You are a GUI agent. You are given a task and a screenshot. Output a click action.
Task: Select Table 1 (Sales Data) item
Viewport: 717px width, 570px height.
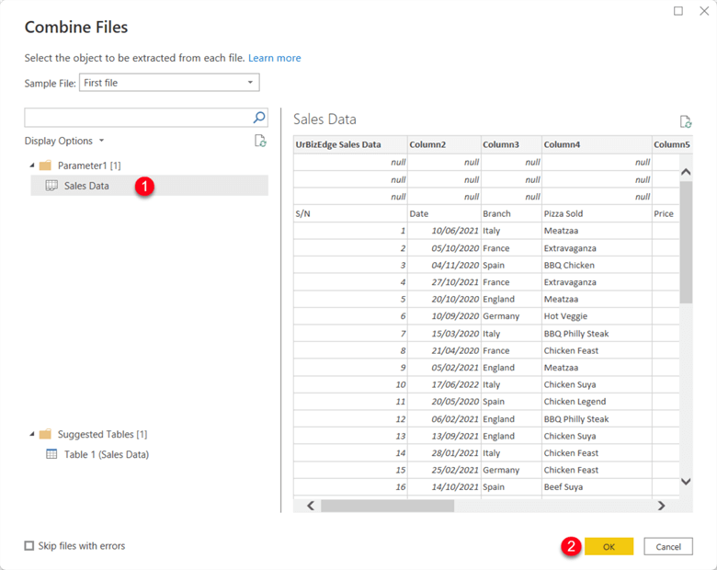pos(106,454)
